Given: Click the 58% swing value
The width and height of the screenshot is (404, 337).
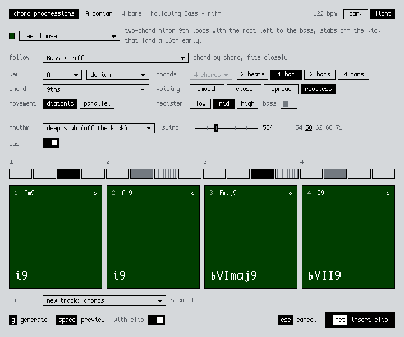Looking at the screenshot, I should pyautogui.click(x=268, y=127).
